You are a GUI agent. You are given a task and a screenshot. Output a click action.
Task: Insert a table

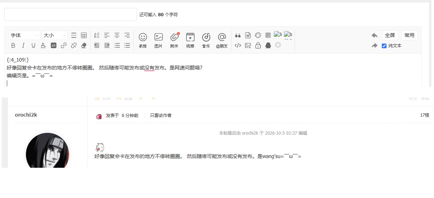tap(84, 35)
